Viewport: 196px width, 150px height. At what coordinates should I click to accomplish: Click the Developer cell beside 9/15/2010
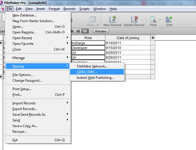[88, 48]
